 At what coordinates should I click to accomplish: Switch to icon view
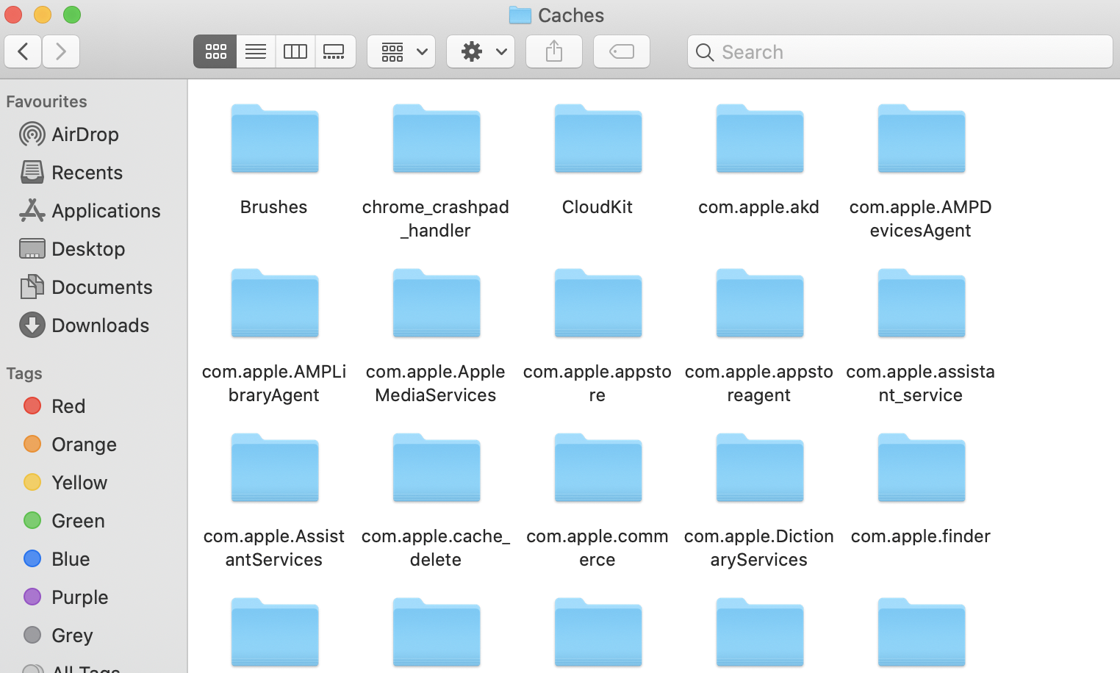click(x=215, y=51)
